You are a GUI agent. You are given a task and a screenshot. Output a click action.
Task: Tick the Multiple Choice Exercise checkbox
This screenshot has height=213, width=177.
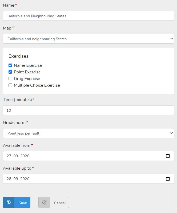coord(10,85)
